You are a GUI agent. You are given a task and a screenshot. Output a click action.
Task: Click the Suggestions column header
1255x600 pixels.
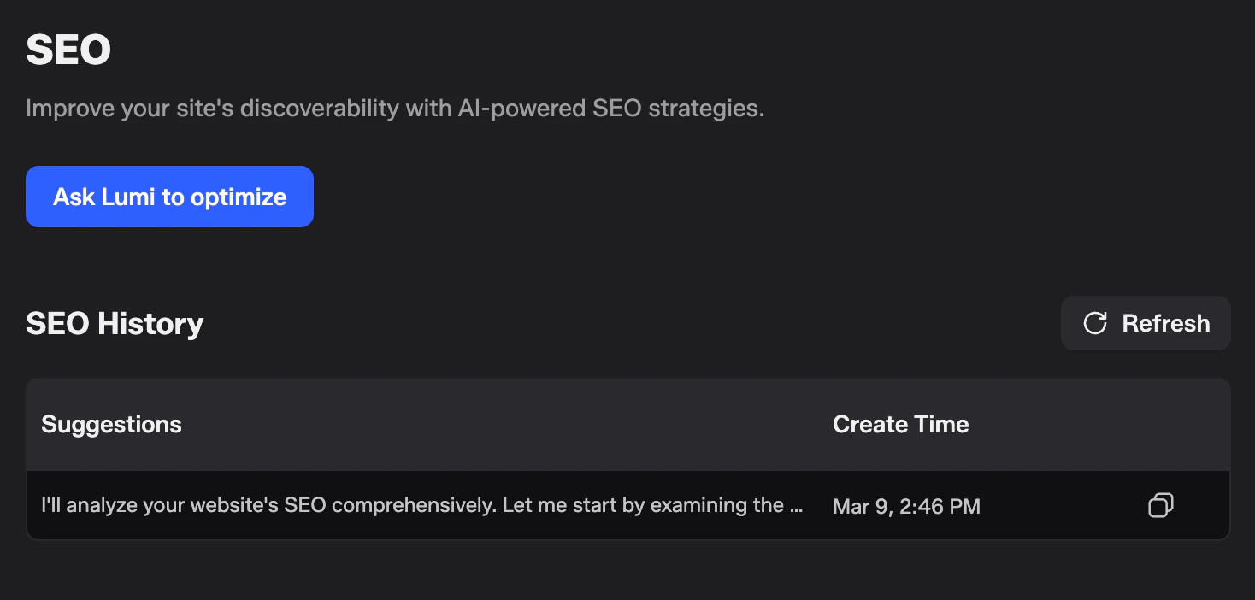point(112,424)
